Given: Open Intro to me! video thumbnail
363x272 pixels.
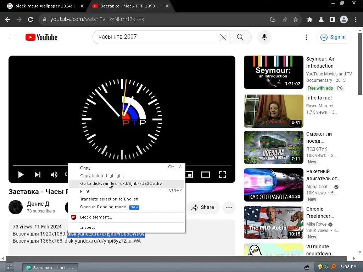Looking at the screenshot, I should [x=273, y=111].
